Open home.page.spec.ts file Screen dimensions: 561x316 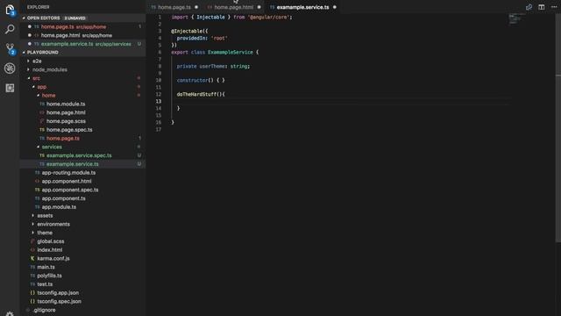[x=69, y=130]
